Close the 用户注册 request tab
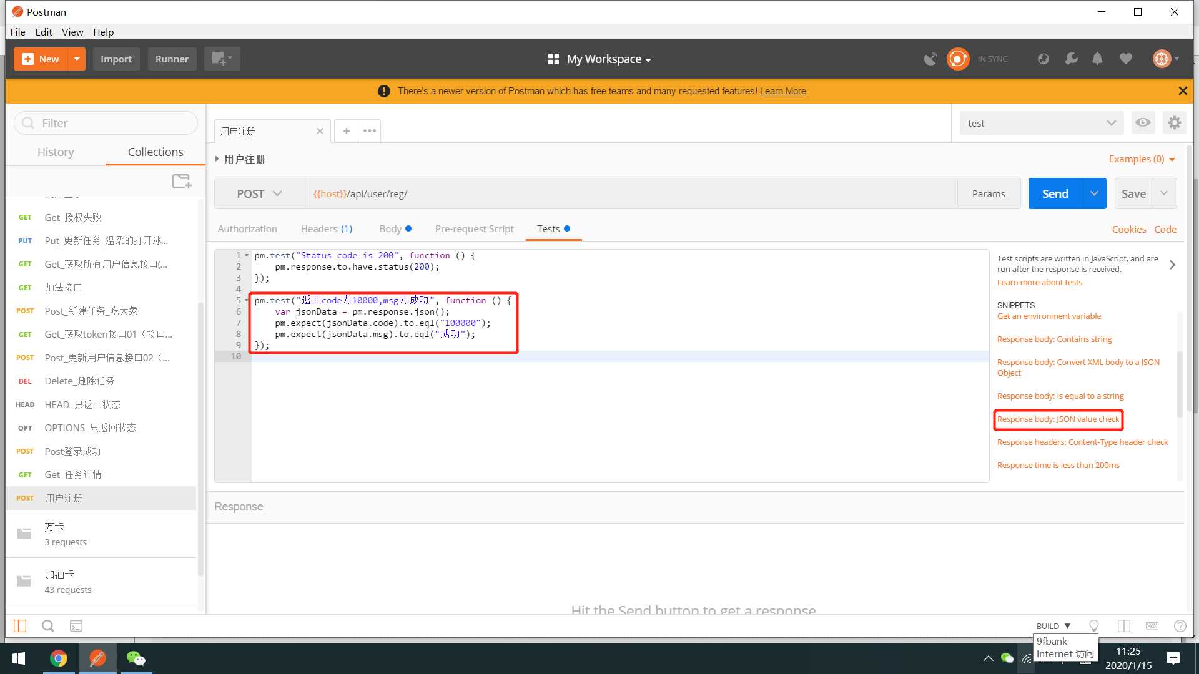The image size is (1199, 674). [x=320, y=131]
